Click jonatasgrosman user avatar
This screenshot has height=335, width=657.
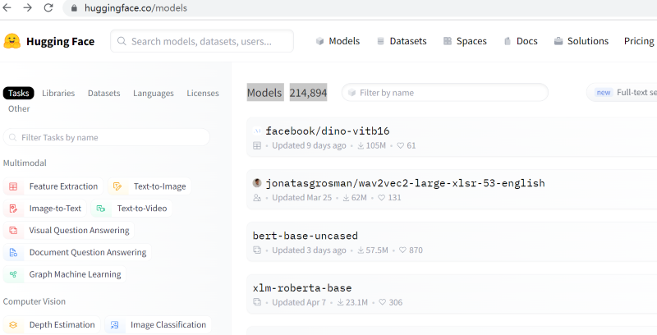pyautogui.click(x=257, y=183)
